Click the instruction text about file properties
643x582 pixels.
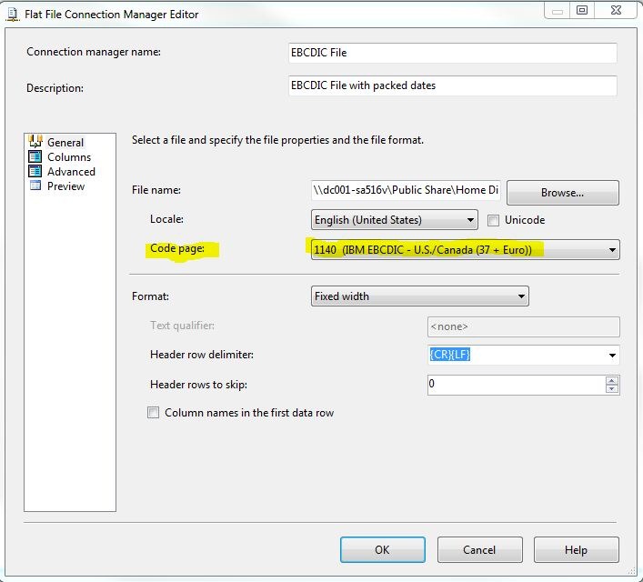click(277, 140)
